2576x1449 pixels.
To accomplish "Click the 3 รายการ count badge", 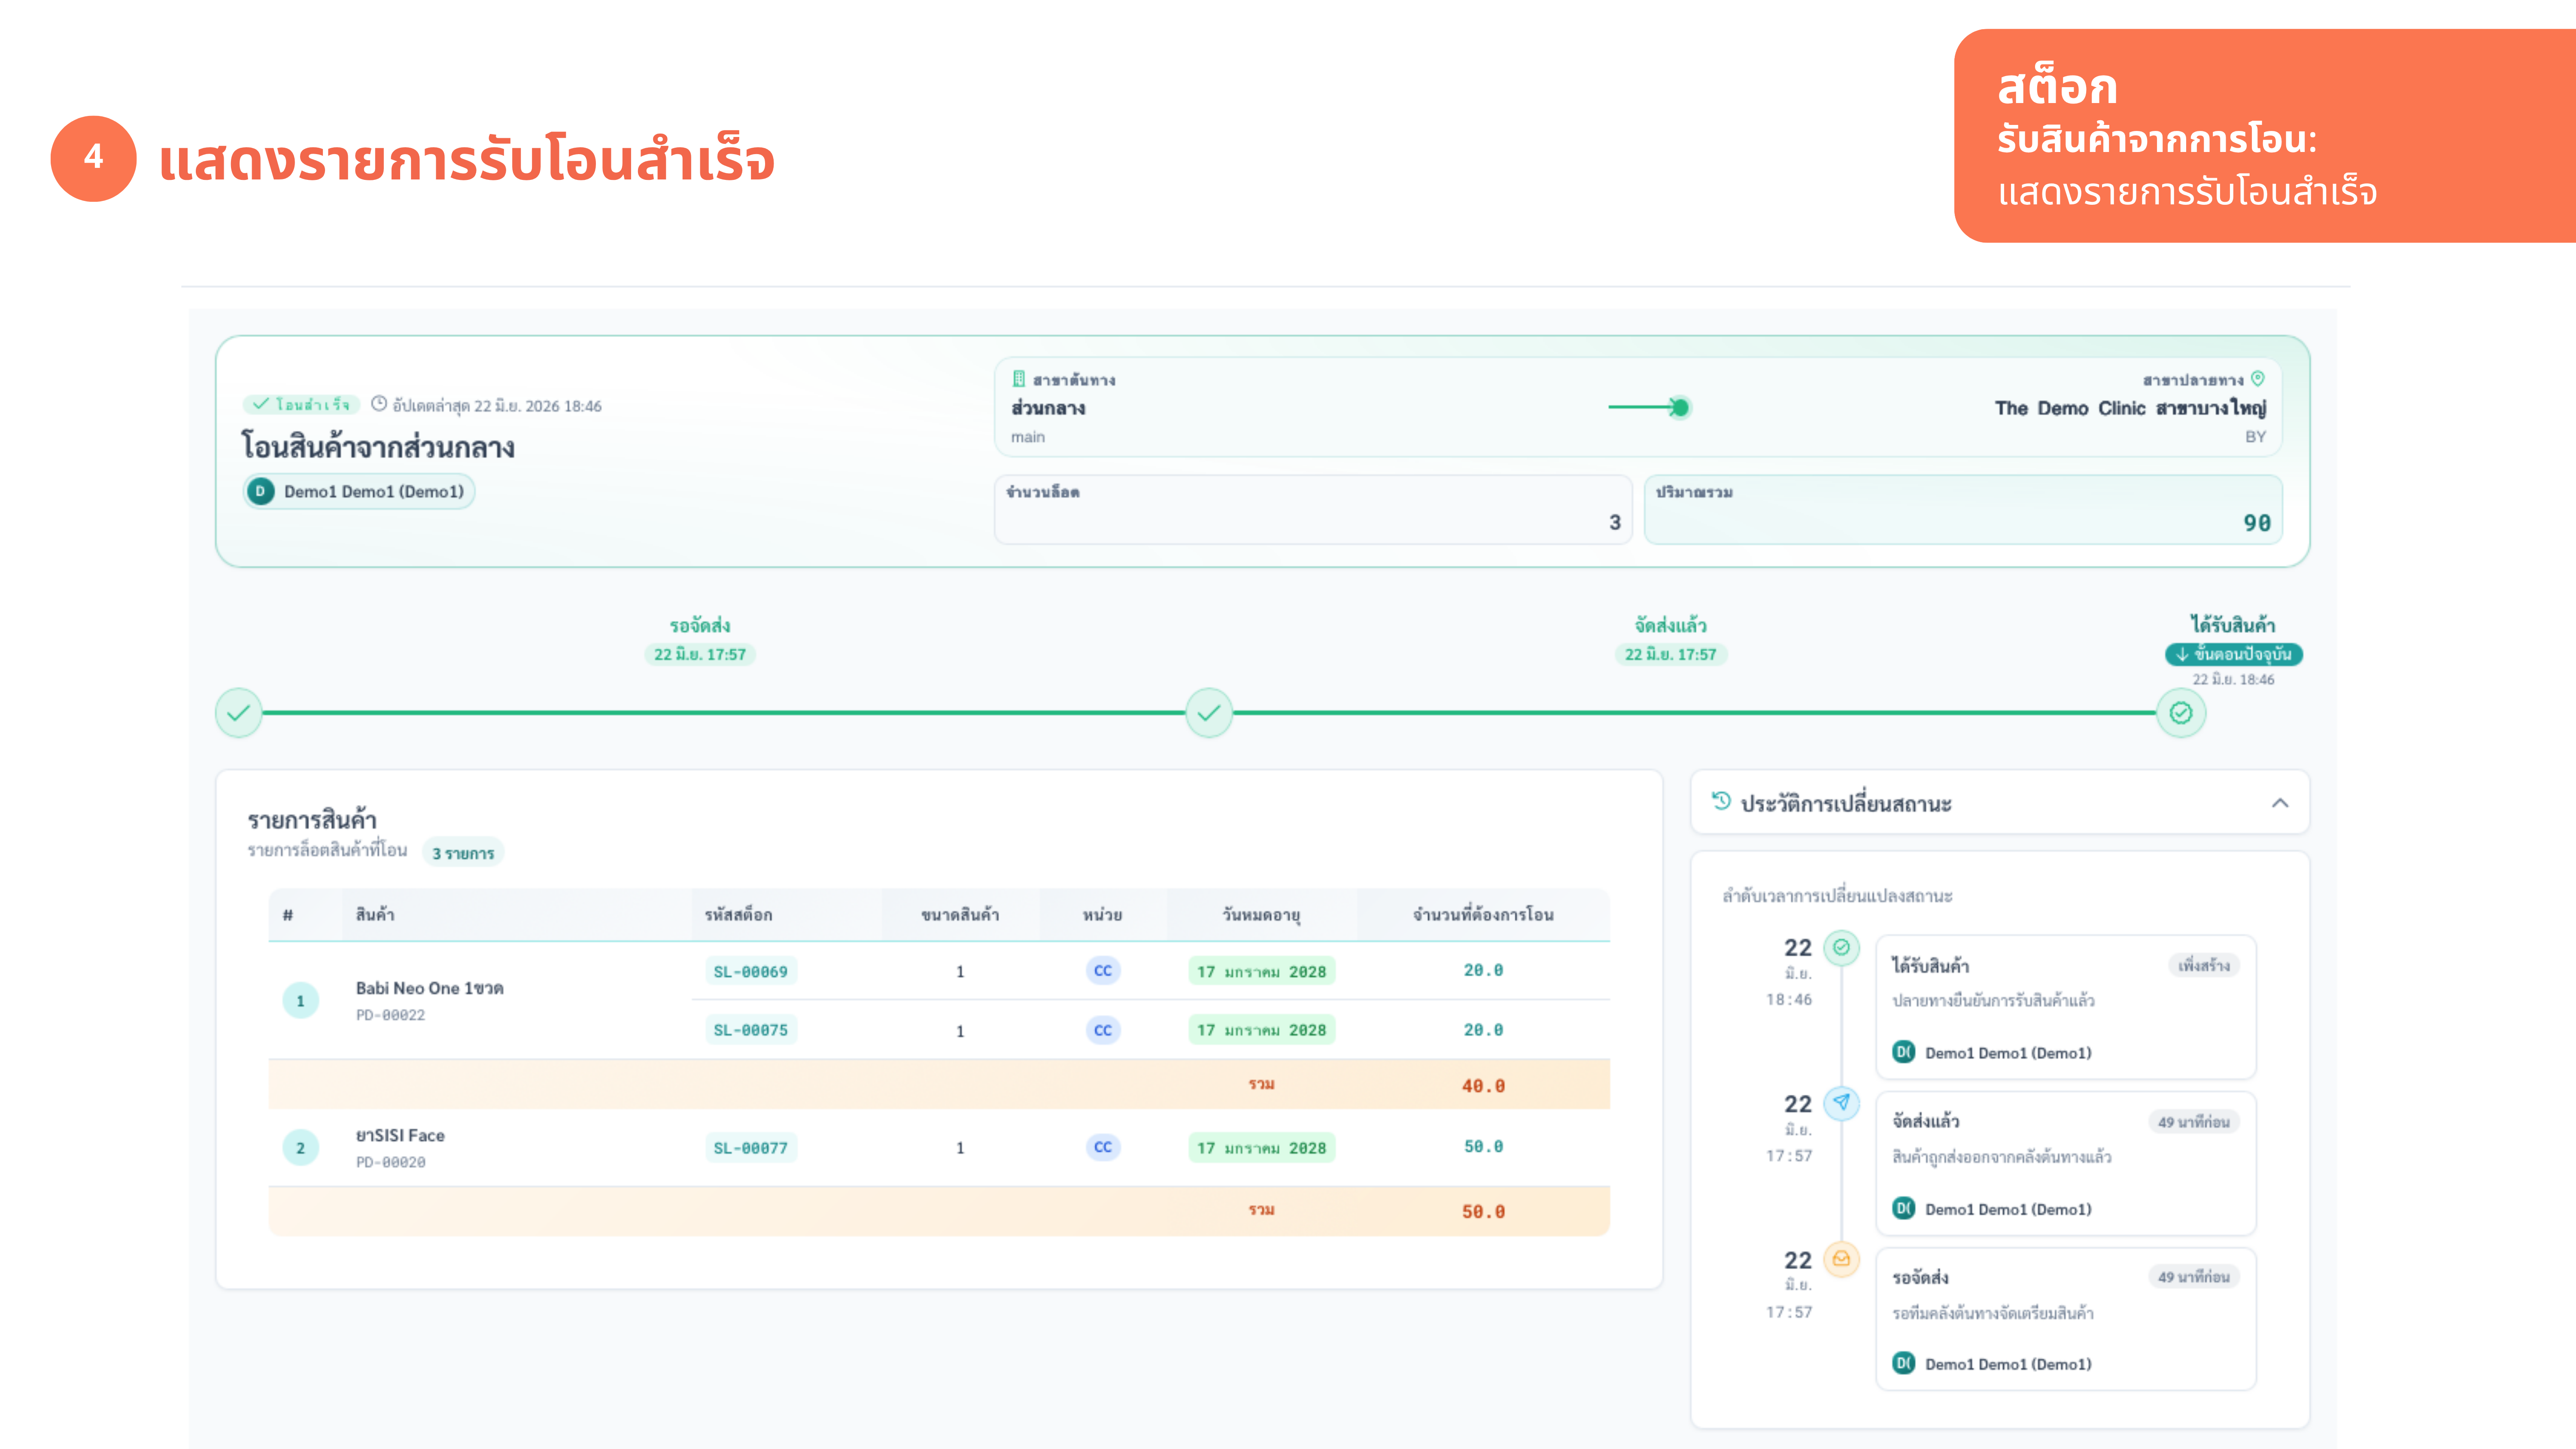I will (x=463, y=853).
